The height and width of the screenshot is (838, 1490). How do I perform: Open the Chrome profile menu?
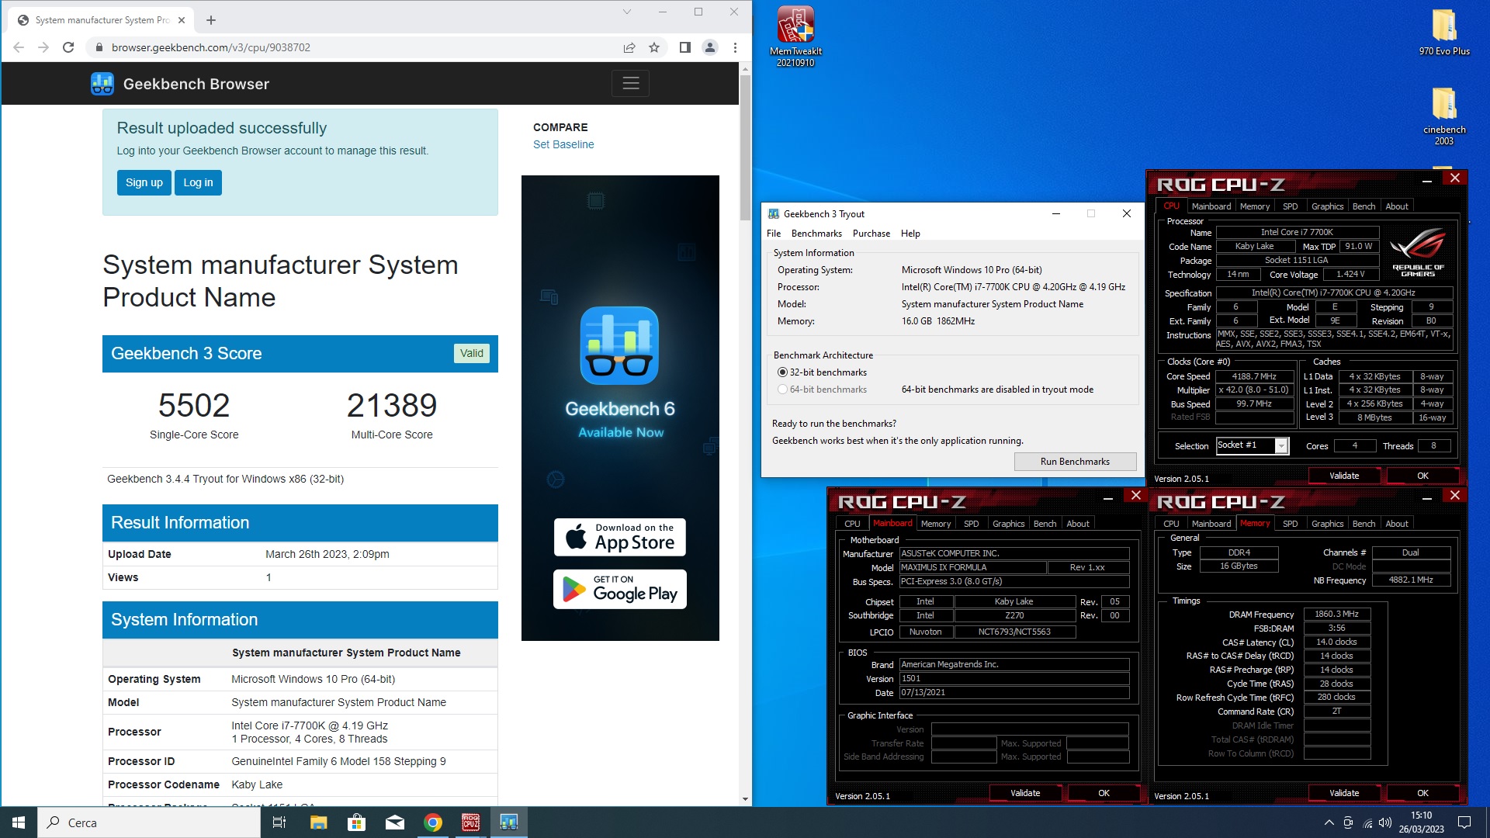click(709, 47)
